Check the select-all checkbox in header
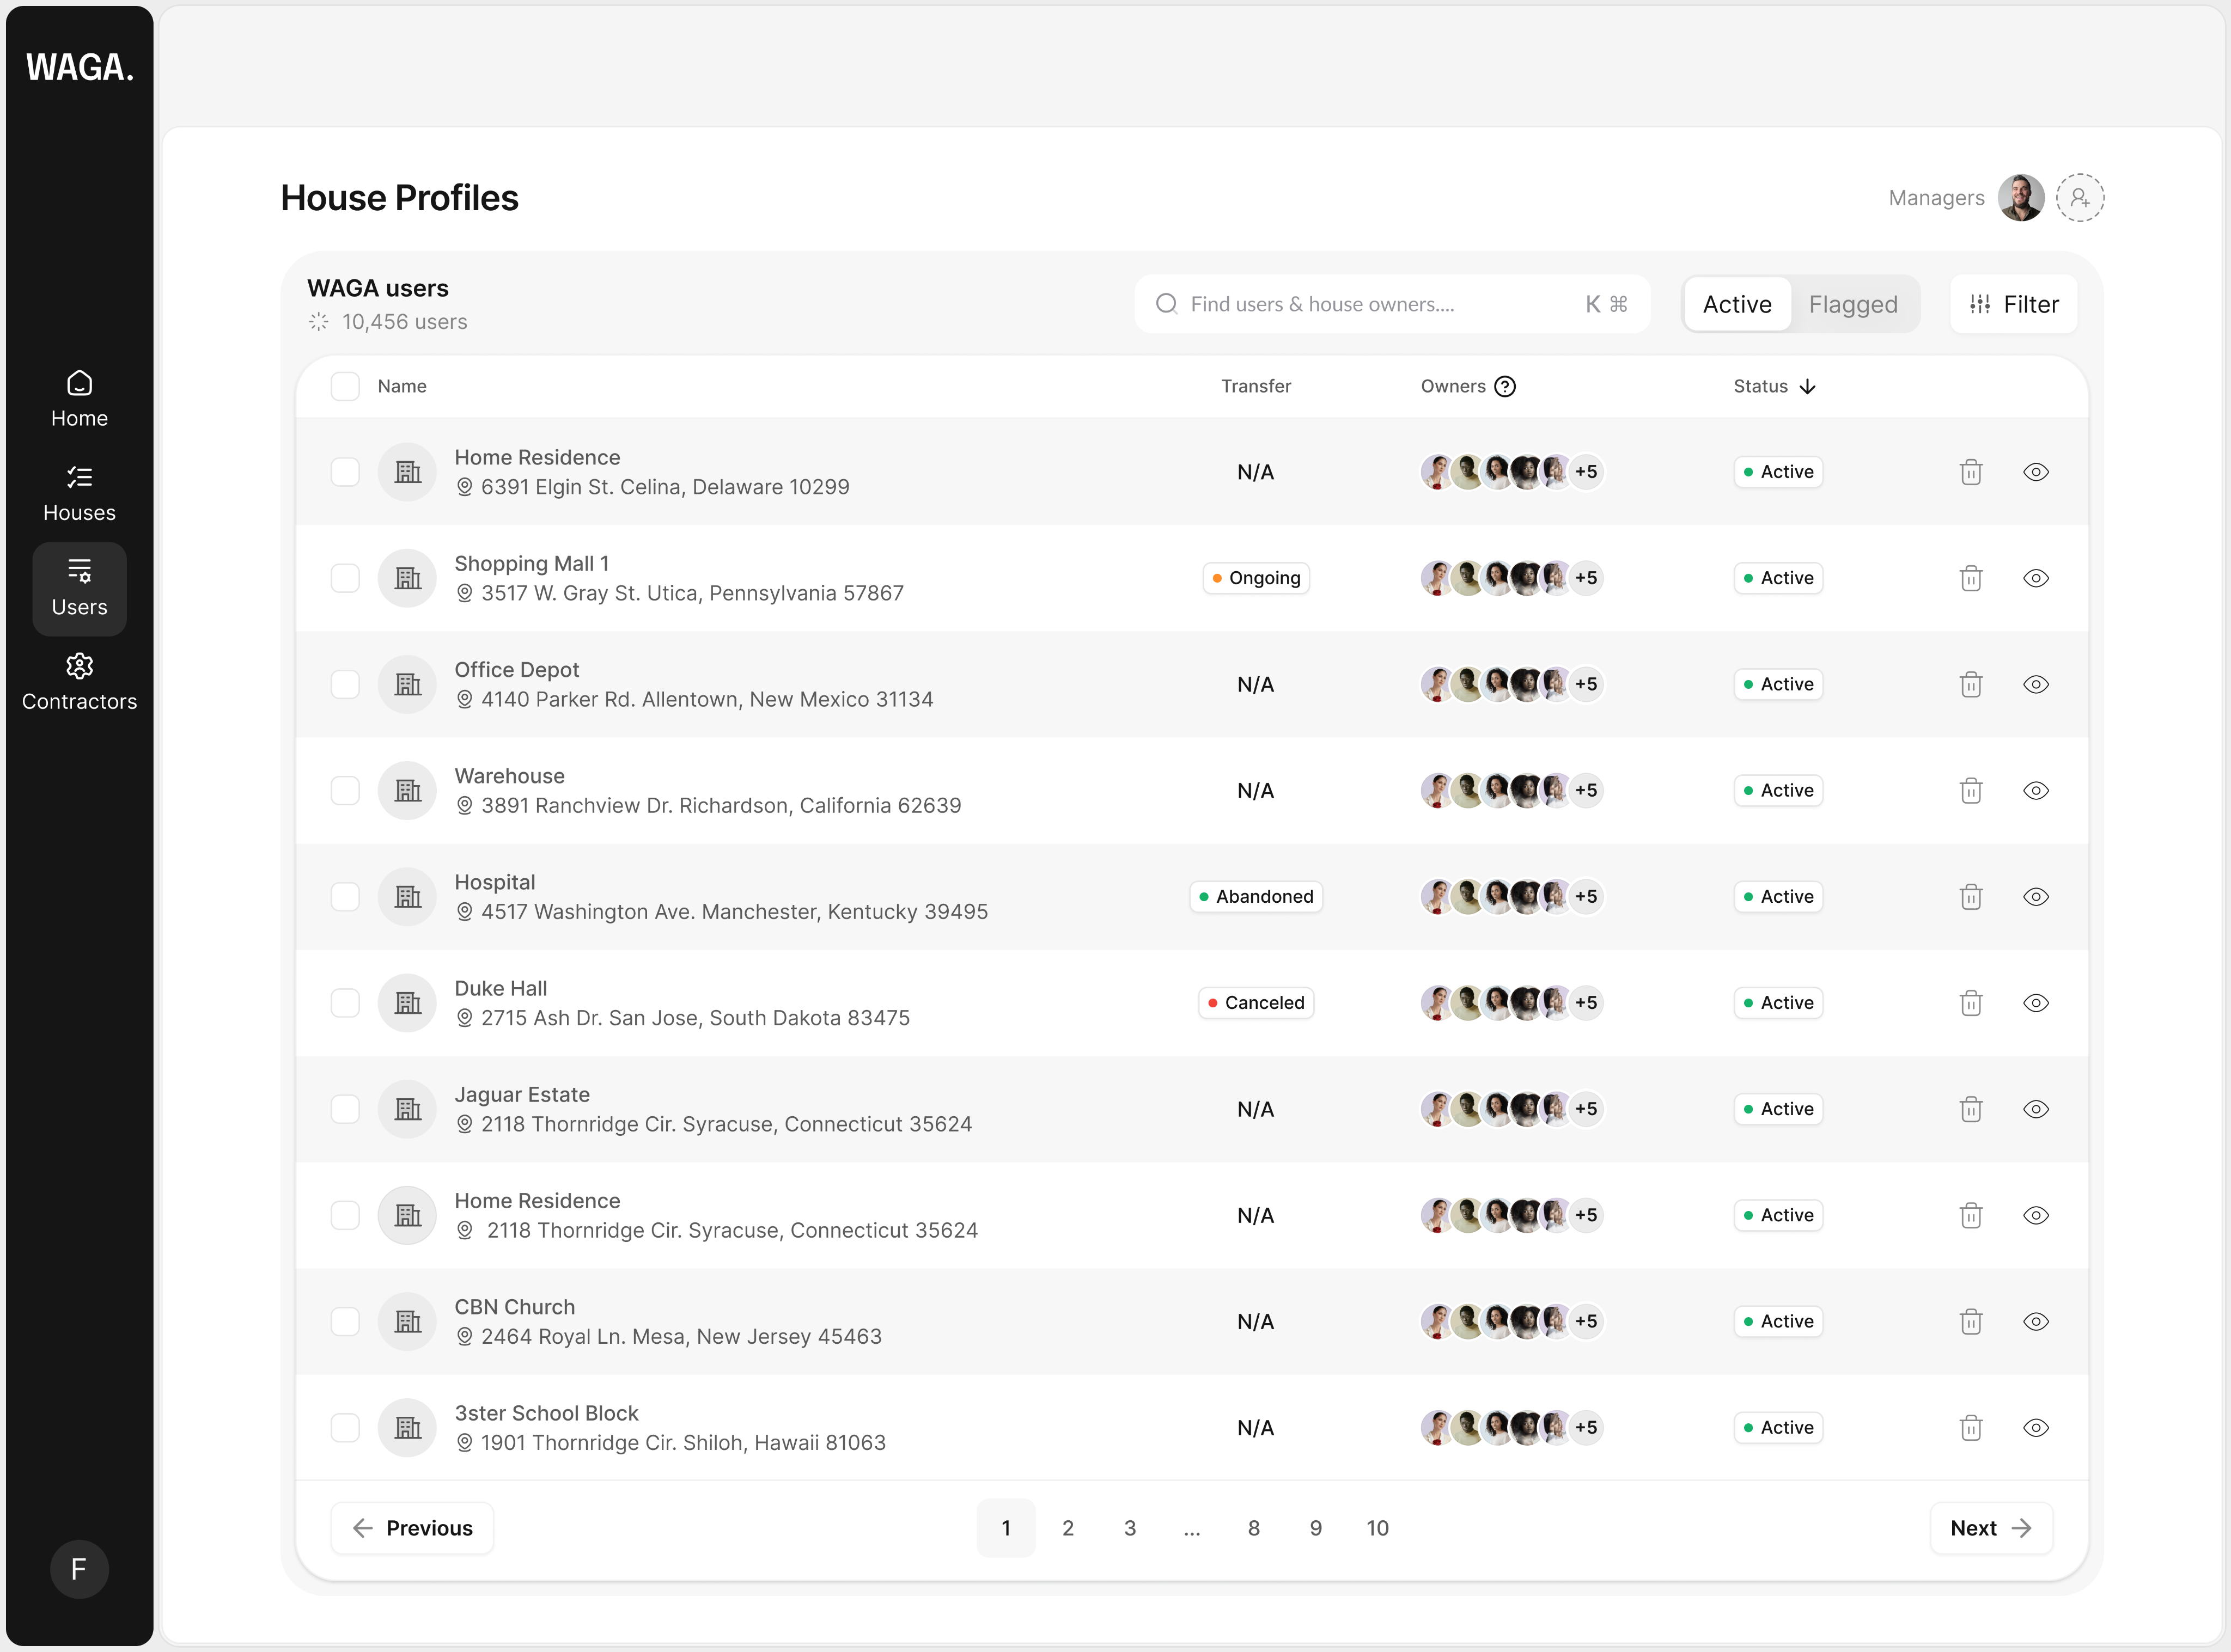The width and height of the screenshot is (2231, 1652). pos(345,387)
